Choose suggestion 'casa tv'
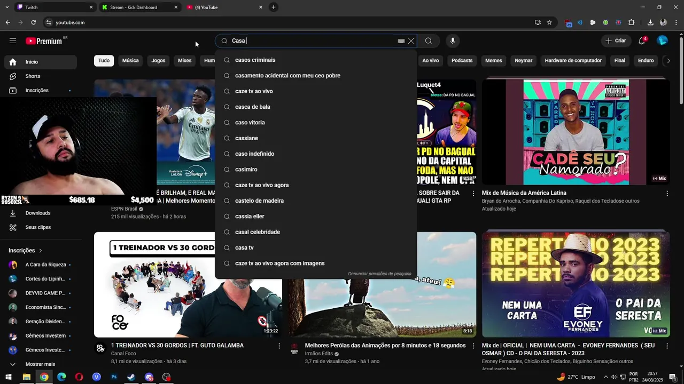This screenshot has height=384, width=684. pyautogui.click(x=316, y=247)
